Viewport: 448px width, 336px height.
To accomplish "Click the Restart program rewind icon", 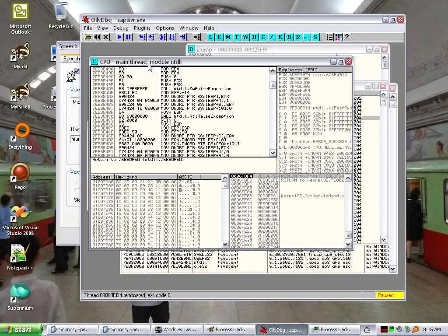I will pyautogui.click(x=97, y=37).
